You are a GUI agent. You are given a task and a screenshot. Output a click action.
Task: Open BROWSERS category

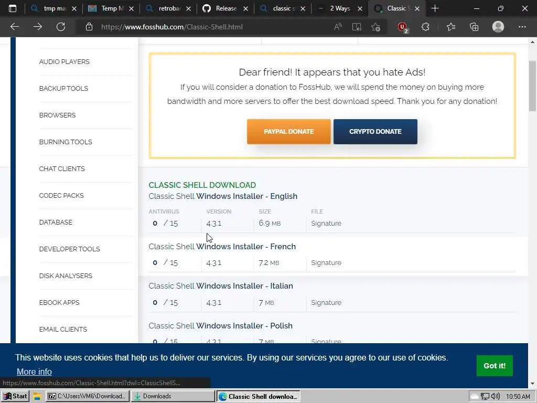(58, 115)
